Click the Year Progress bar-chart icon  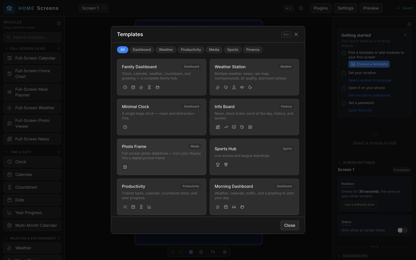coord(10,213)
